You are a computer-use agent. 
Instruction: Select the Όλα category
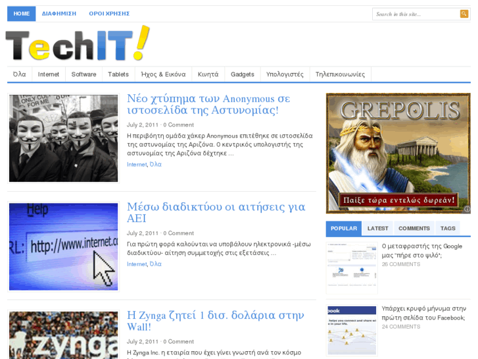[20, 74]
